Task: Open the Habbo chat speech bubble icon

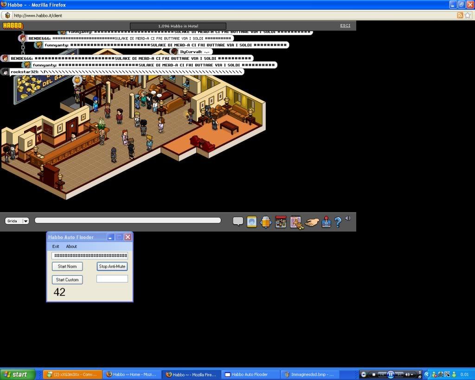Action: [x=238, y=221]
